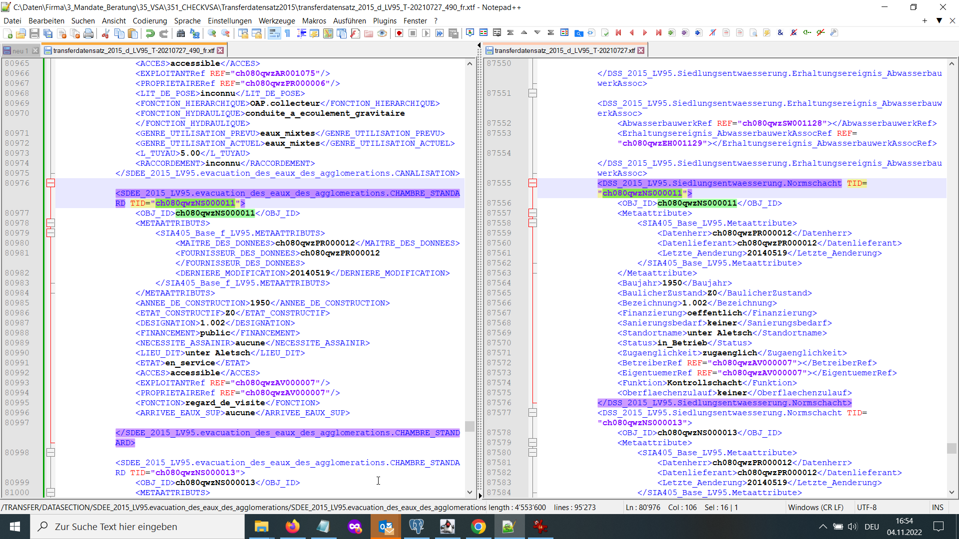Toggle Show all characters pilcrow icon

click(288, 33)
